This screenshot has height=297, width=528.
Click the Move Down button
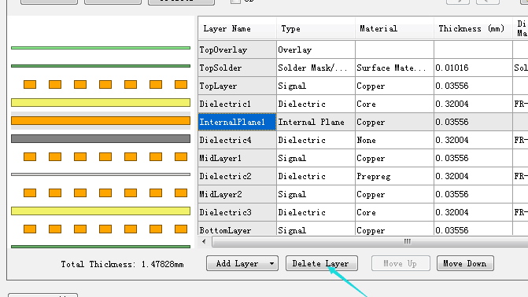(465, 263)
